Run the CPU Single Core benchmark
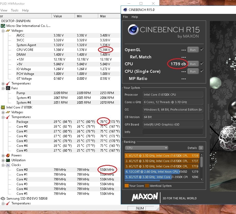Viewport: 236px width, 214px height. [193, 71]
